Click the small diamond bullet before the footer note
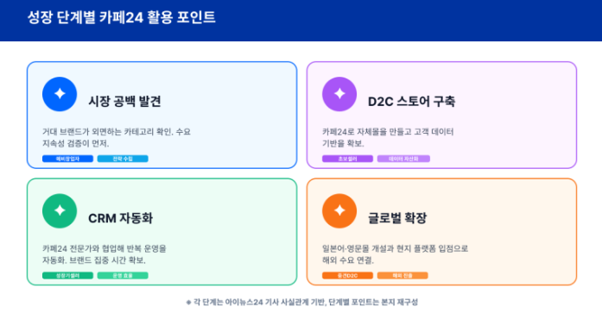 click(188, 303)
